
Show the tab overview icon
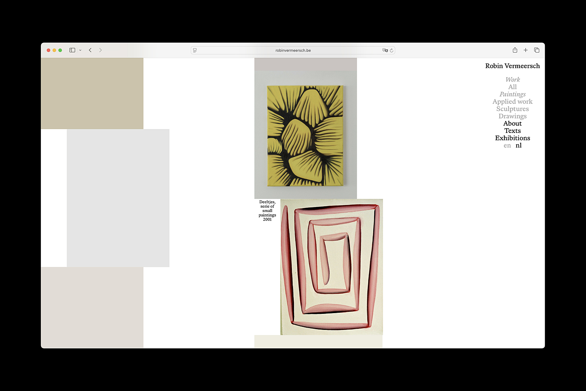click(x=536, y=50)
